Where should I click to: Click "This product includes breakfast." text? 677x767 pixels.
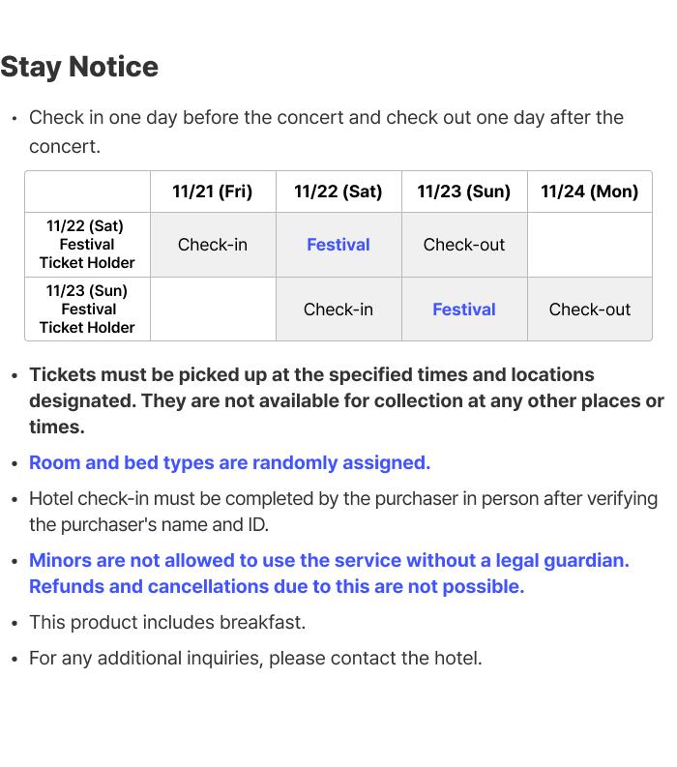click(x=167, y=622)
